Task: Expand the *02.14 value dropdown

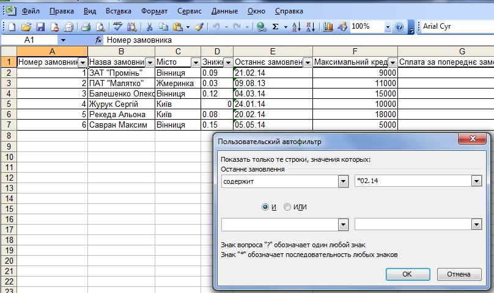Action: [476, 181]
